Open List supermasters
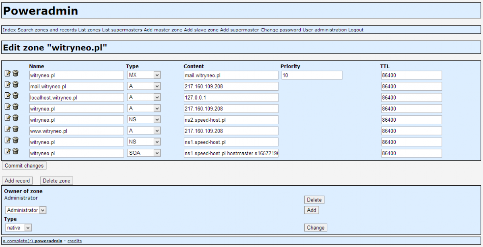483x247 pixels. pyautogui.click(x=122, y=30)
